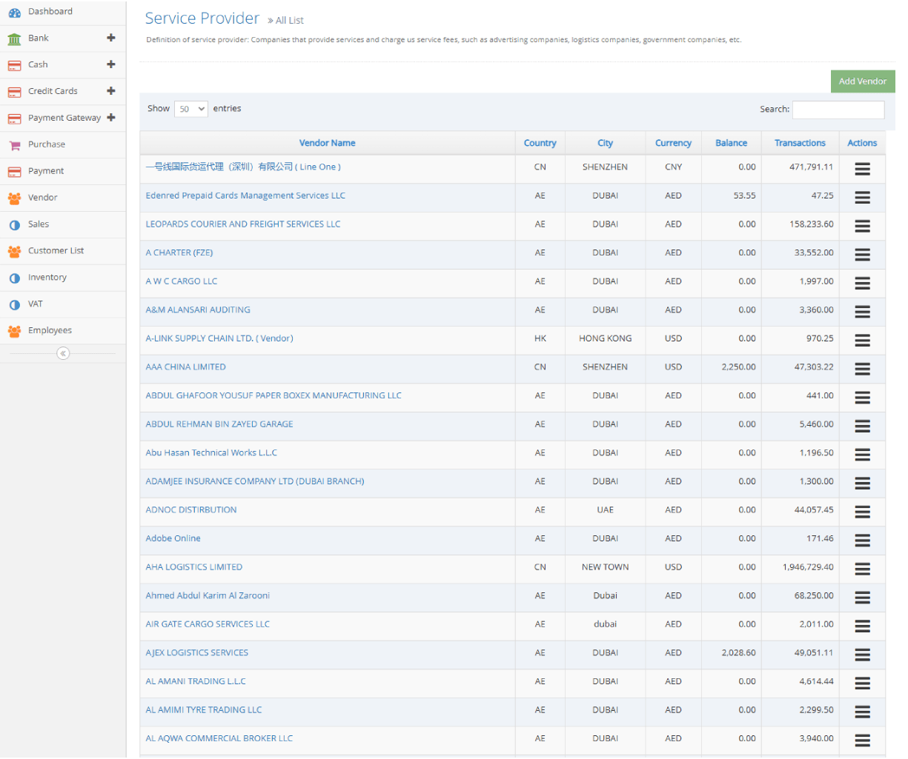Click the green Add Vendor button
The width and height of the screenshot is (908, 759).
tap(863, 81)
